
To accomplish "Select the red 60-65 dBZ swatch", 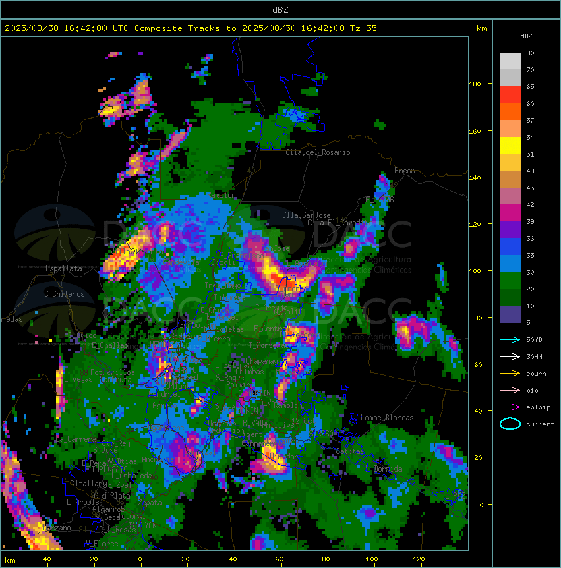I will click(510, 95).
